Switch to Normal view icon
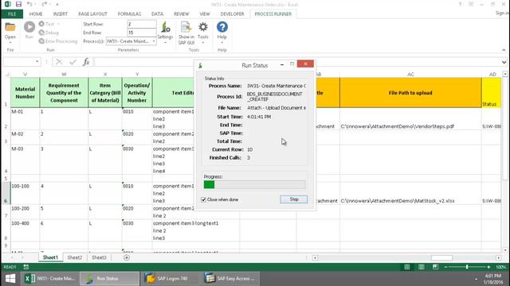The image size is (510, 286). pos(407,267)
